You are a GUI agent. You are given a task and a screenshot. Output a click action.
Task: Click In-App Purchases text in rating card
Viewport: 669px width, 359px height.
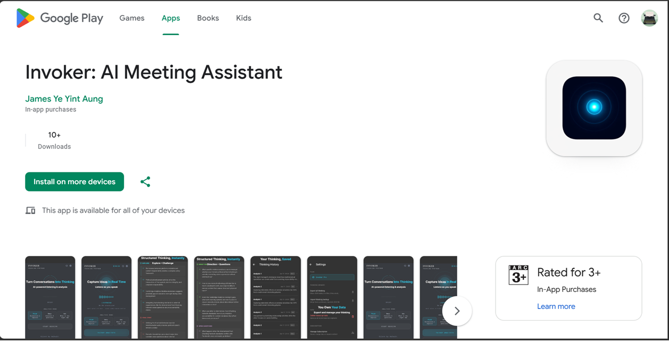point(566,290)
